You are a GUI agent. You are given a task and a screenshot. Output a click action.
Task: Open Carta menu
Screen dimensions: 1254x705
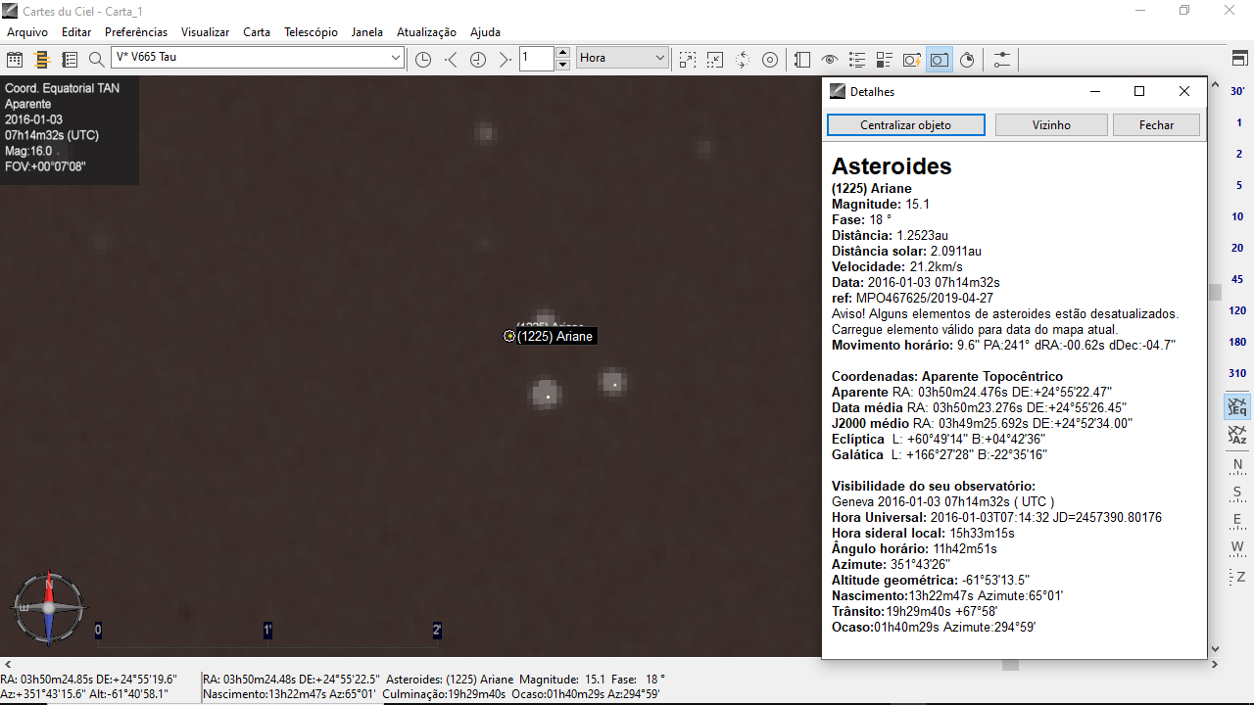coord(257,32)
